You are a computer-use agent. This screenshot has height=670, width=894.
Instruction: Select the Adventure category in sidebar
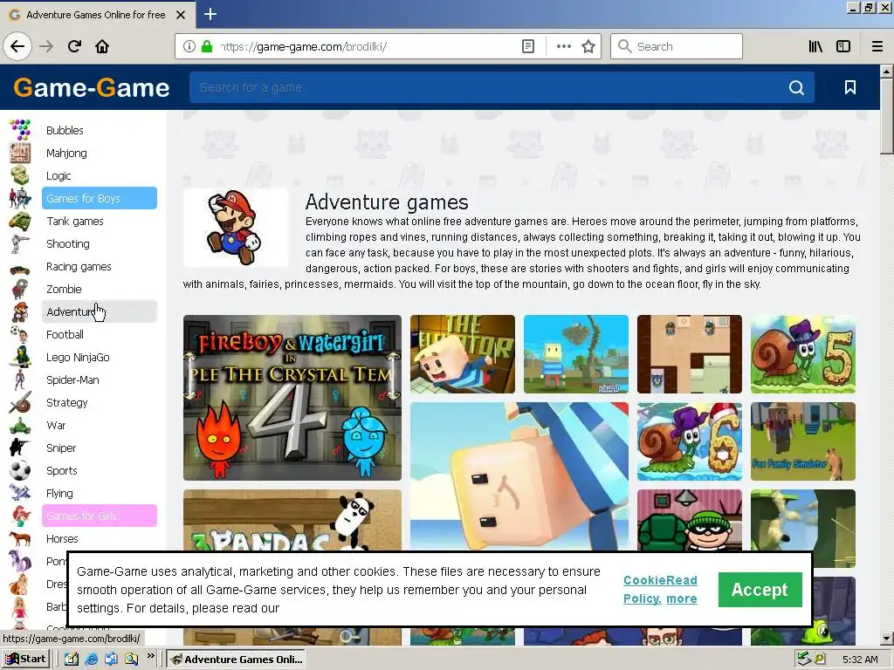[100, 311]
